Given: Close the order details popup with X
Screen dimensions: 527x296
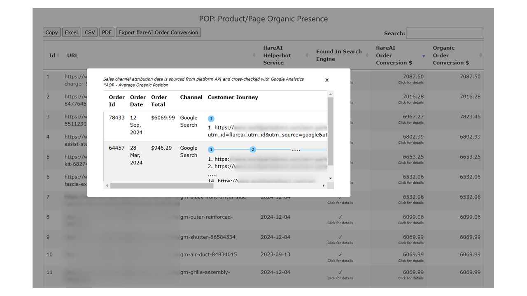Looking at the screenshot, I should (x=327, y=80).
